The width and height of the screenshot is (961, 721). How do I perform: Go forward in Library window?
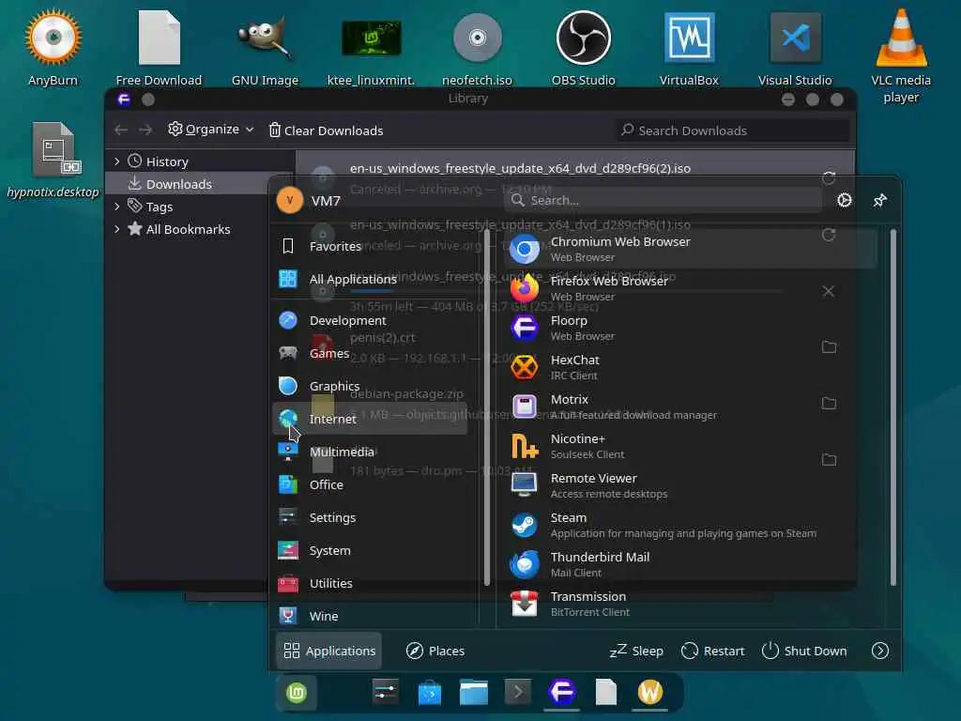click(x=145, y=130)
